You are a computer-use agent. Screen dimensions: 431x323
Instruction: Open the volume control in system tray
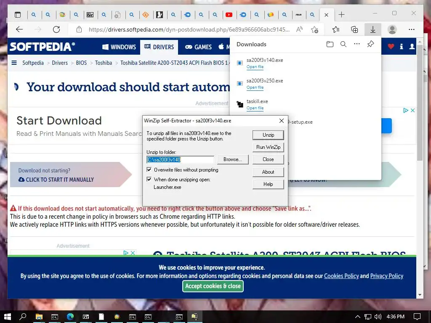pos(378,317)
